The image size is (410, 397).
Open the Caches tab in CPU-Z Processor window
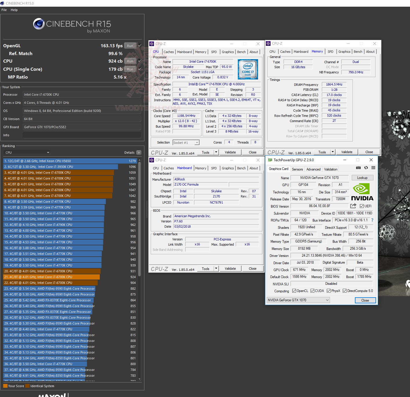tap(169, 52)
